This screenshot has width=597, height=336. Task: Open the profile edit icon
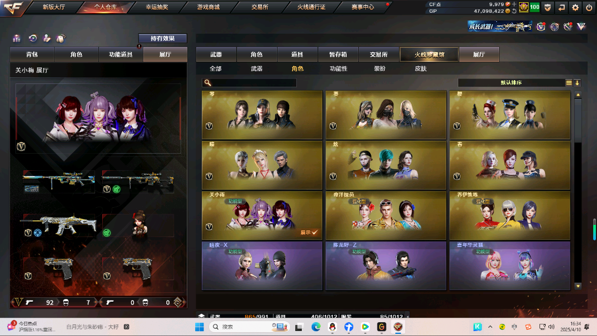tap(47, 38)
